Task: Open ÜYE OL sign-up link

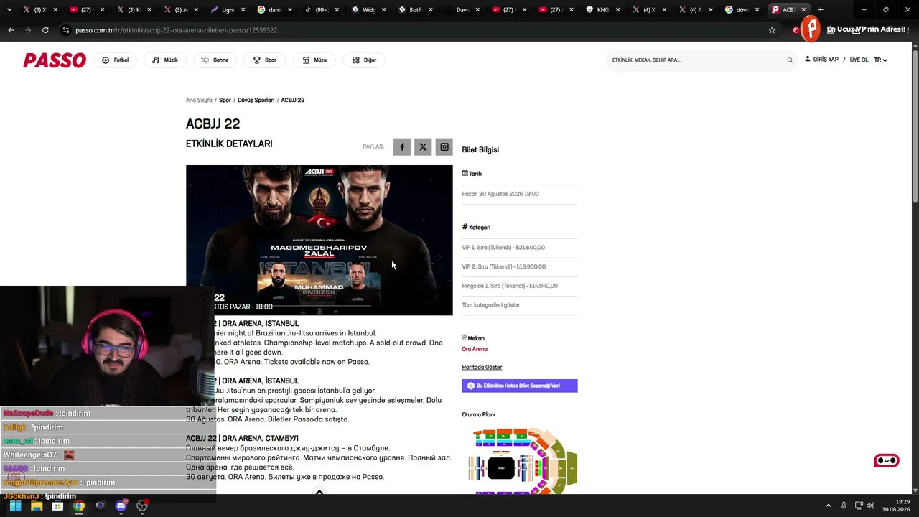Action: point(859,60)
